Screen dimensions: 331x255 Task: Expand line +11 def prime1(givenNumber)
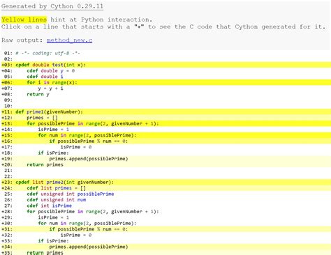[165, 111]
